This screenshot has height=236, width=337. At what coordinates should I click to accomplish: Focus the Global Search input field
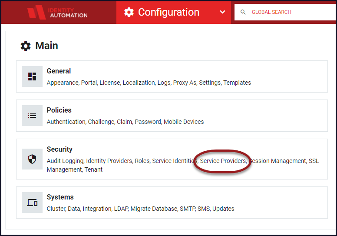pyautogui.click(x=285, y=12)
